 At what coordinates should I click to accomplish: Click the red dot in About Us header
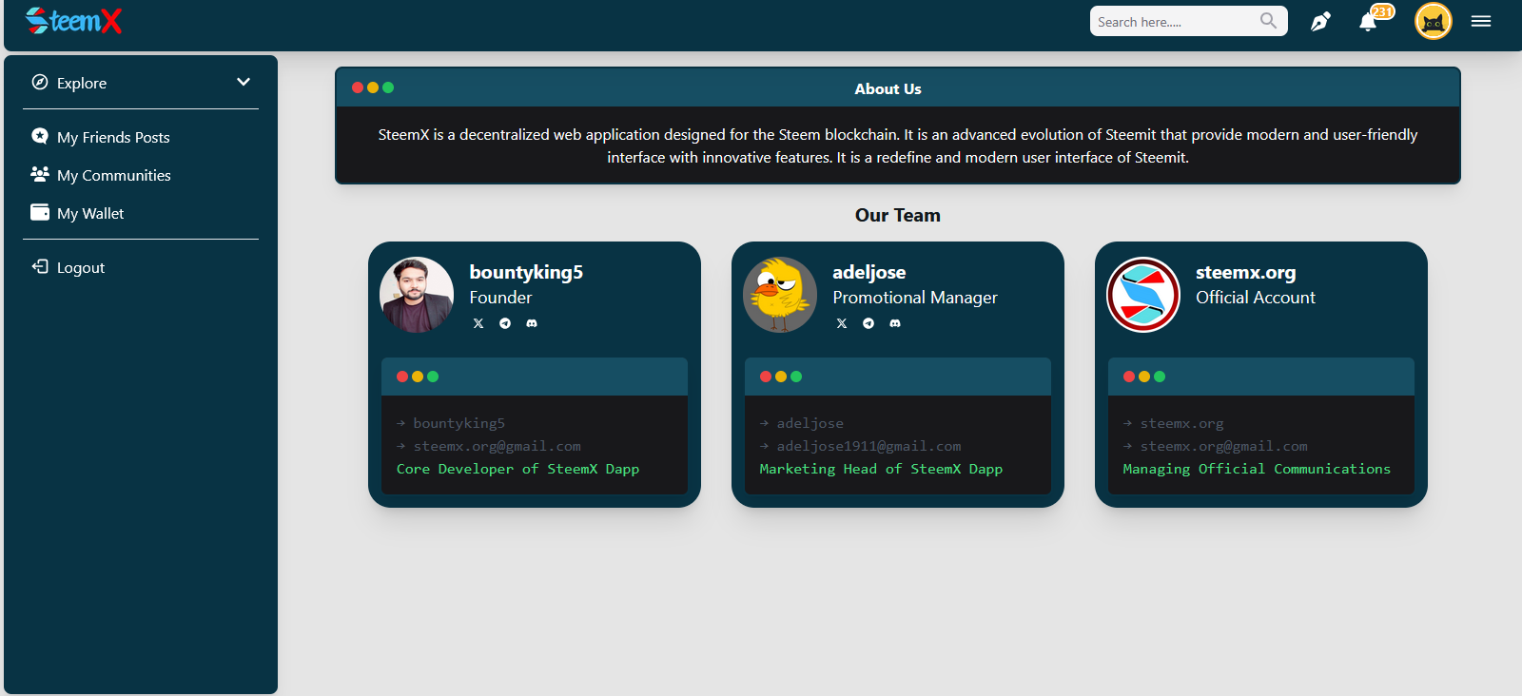click(x=358, y=87)
